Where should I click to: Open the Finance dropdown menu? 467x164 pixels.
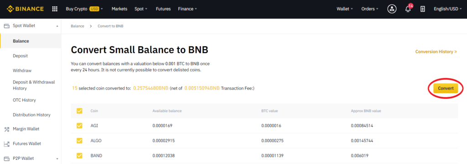[x=187, y=9]
